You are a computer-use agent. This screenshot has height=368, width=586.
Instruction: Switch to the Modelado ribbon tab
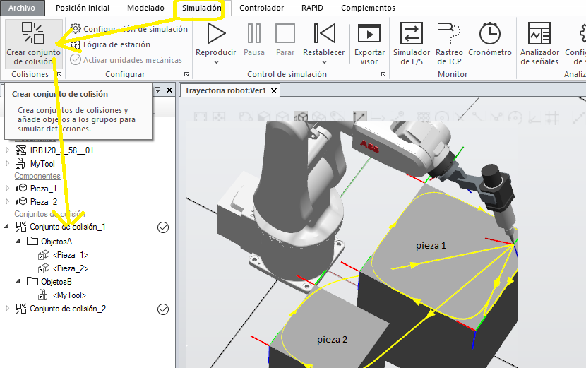(x=148, y=8)
